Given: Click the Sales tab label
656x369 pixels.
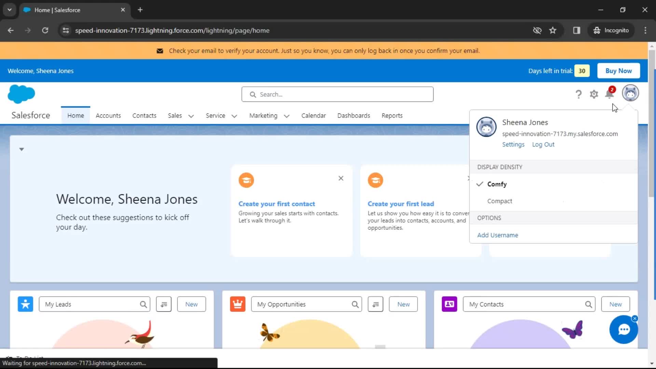Looking at the screenshot, I should click(x=175, y=115).
